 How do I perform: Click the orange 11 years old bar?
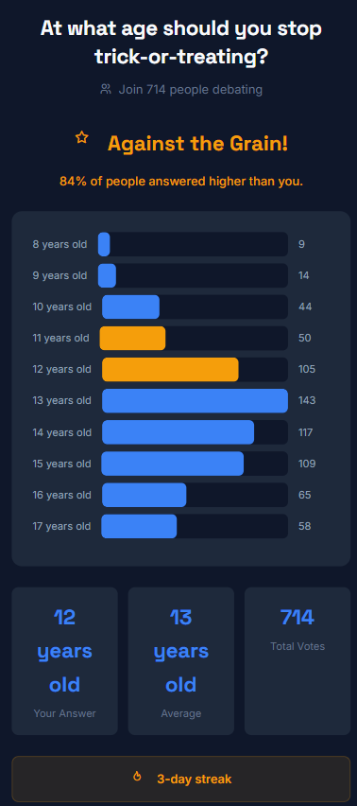pyautogui.click(x=132, y=339)
